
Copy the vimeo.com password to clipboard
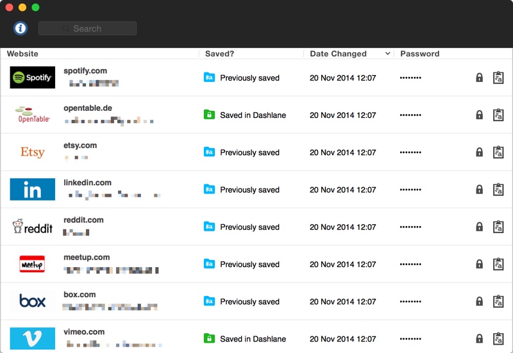click(498, 339)
